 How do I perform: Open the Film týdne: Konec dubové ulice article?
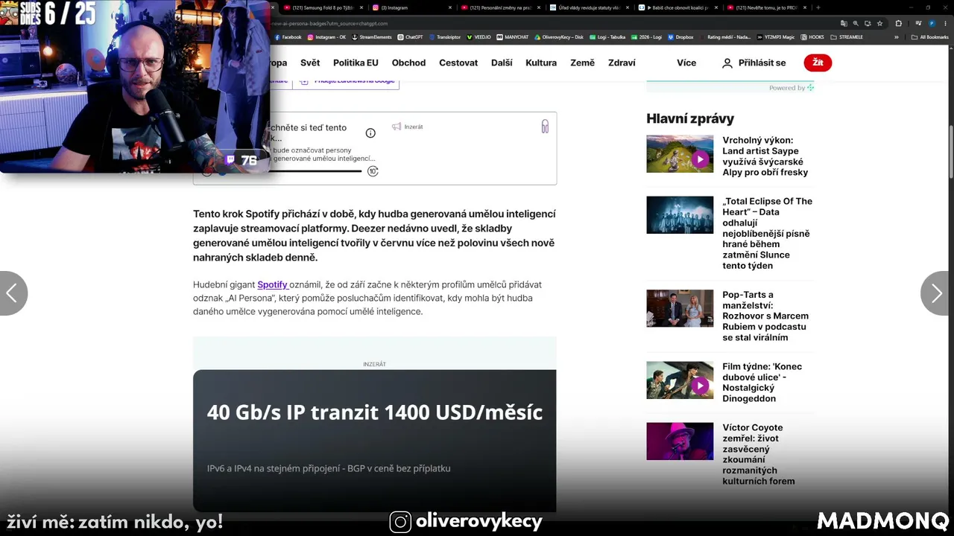(x=762, y=383)
